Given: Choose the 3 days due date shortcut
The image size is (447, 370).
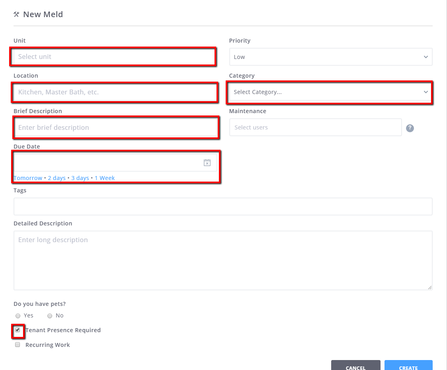Looking at the screenshot, I should 80,178.
